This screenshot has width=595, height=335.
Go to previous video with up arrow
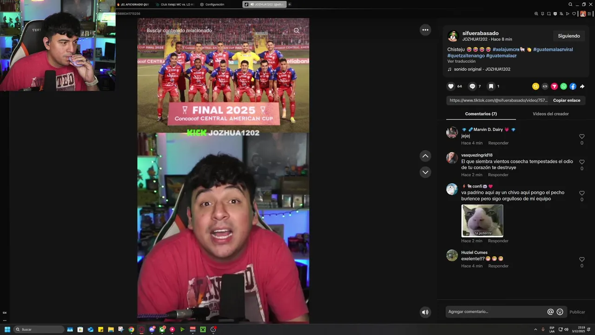click(x=425, y=156)
